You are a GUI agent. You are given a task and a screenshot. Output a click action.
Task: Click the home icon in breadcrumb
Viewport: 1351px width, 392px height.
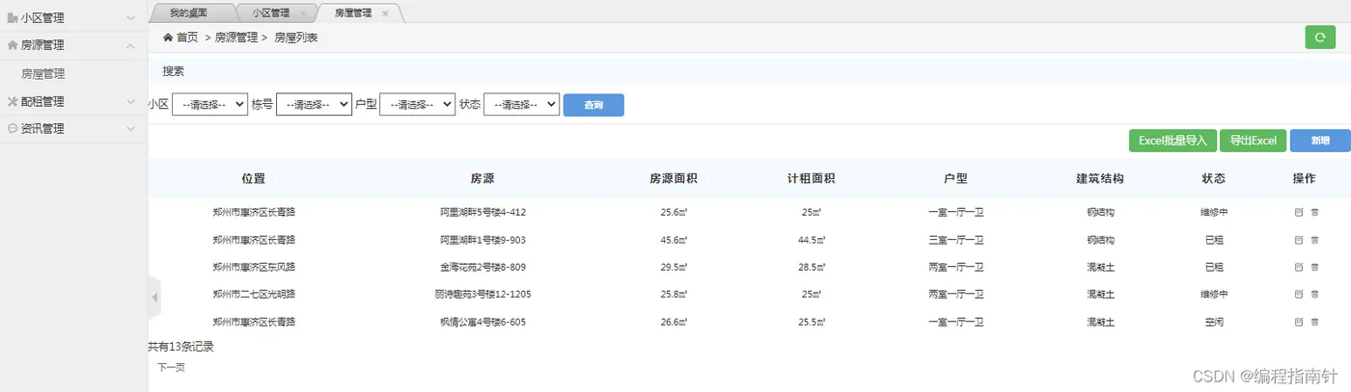(168, 38)
